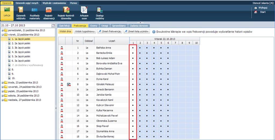Click student icon for Dąbrowski Michał Piotr
This screenshot has height=140, width=275.
(62, 74)
